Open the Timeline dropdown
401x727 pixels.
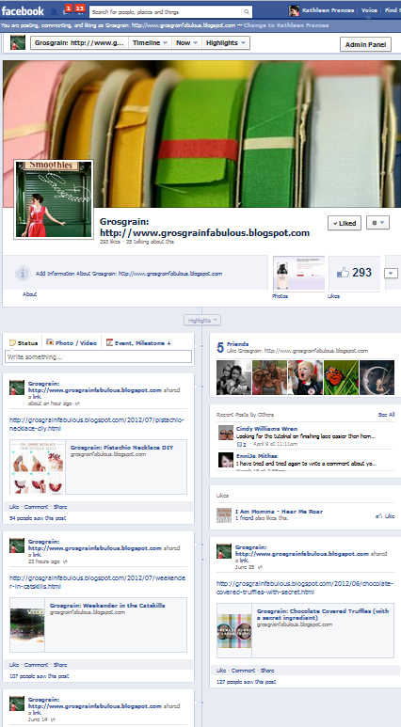pos(150,42)
